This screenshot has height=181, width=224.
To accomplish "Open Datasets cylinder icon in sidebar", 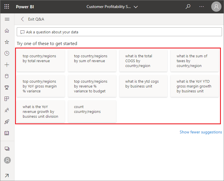I will [x=7, y=76].
